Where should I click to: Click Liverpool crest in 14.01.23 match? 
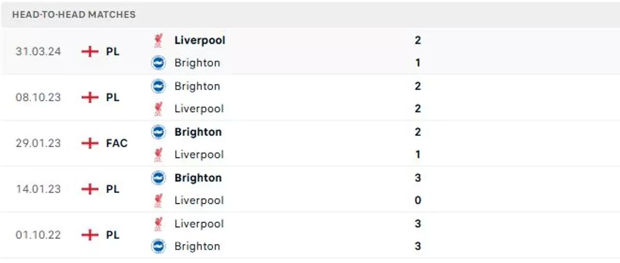click(x=158, y=200)
